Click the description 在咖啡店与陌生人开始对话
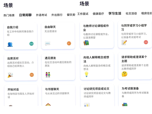 click(x=21, y=96)
